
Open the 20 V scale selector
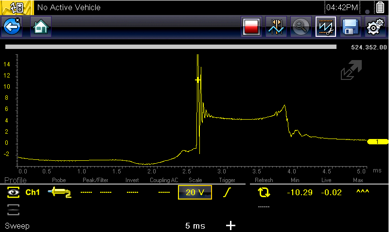click(195, 192)
